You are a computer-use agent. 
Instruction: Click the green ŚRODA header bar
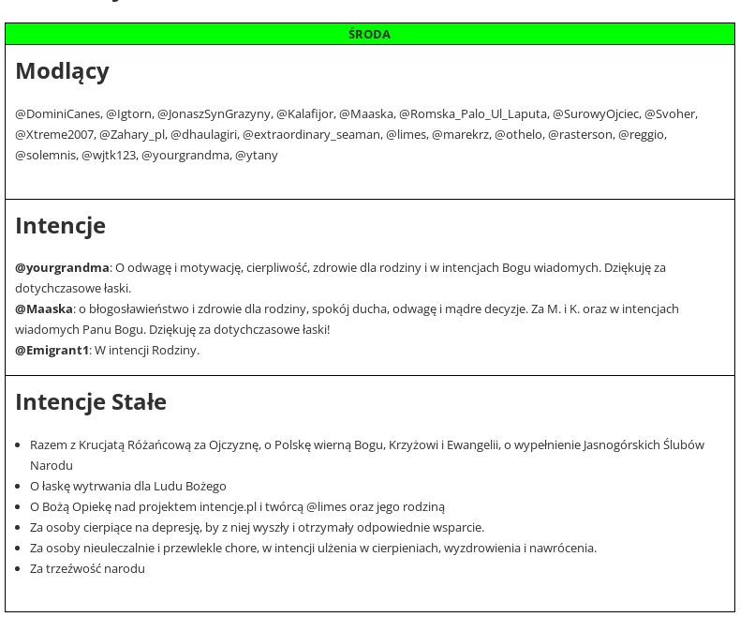(369, 34)
